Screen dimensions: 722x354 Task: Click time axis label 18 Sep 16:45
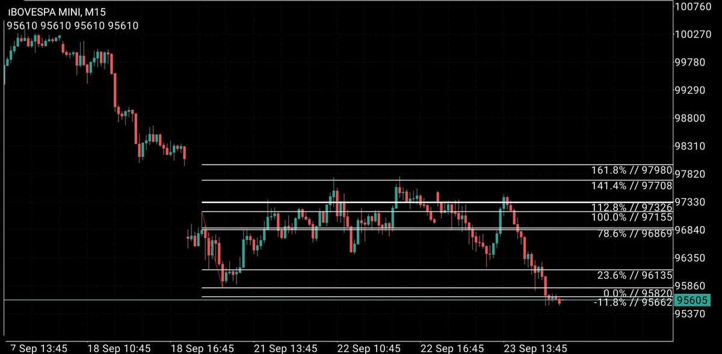[x=204, y=348]
